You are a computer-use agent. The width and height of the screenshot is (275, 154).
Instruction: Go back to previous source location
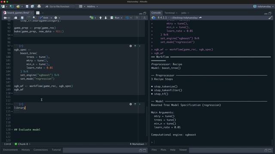(5, 18)
